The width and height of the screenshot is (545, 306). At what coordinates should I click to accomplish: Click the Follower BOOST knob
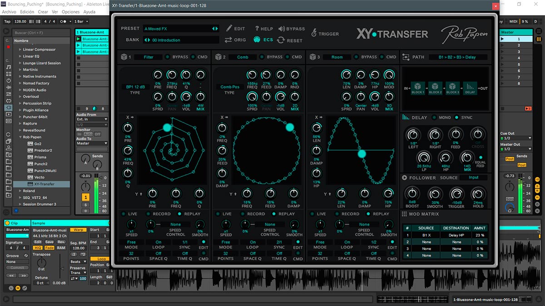[x=412, y=194]
